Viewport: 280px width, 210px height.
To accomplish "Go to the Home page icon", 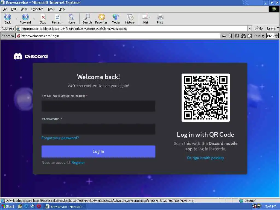I will (71, 17).
